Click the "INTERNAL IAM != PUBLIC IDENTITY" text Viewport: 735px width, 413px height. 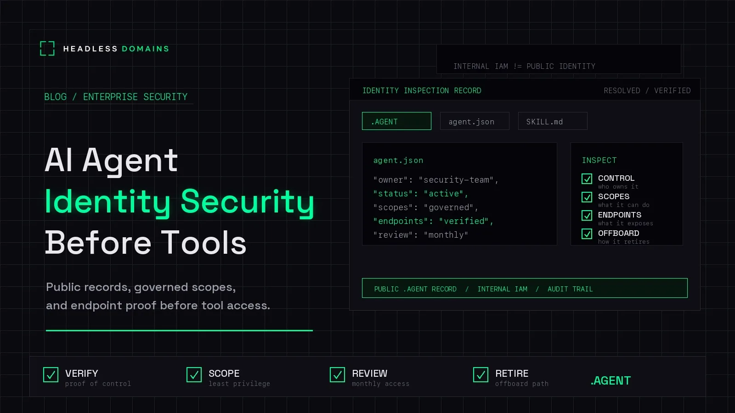524,66
